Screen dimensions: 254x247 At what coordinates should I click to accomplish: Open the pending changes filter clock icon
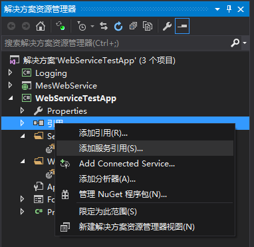tap(82, 27)
